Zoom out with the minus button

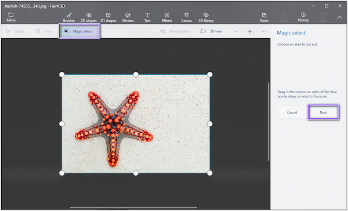[236, 31]
